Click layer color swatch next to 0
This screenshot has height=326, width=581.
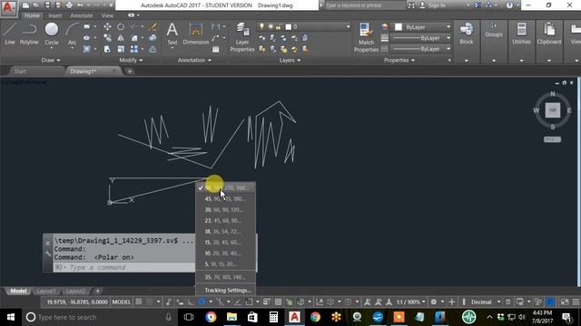pyautogui.click(x=289, y=26)
